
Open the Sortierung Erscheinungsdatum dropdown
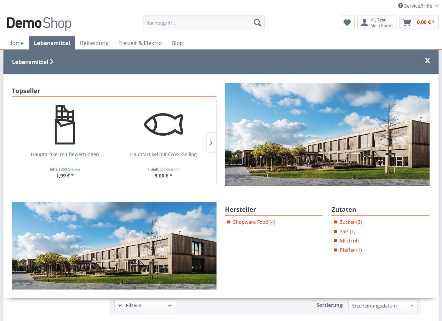[383, 306]
